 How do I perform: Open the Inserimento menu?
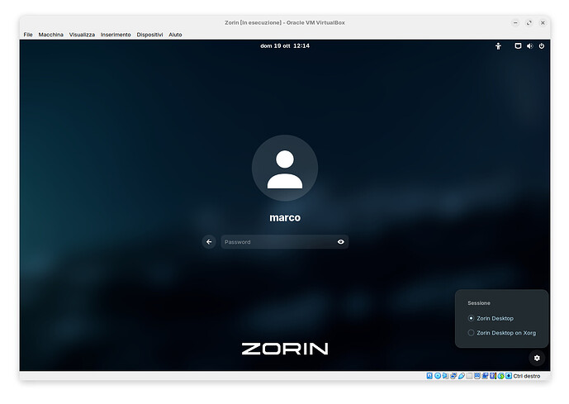pyautogui.click(x=116, y=35)
